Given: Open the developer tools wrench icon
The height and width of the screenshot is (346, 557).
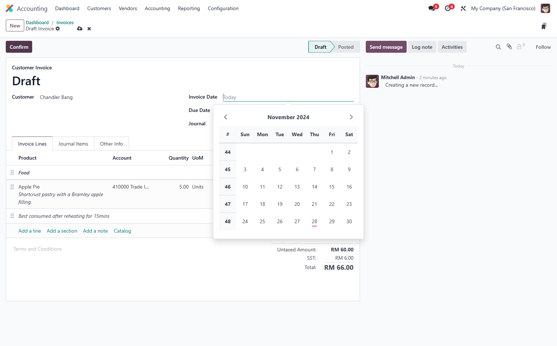Looking at the screenshot, I should 463,8.
